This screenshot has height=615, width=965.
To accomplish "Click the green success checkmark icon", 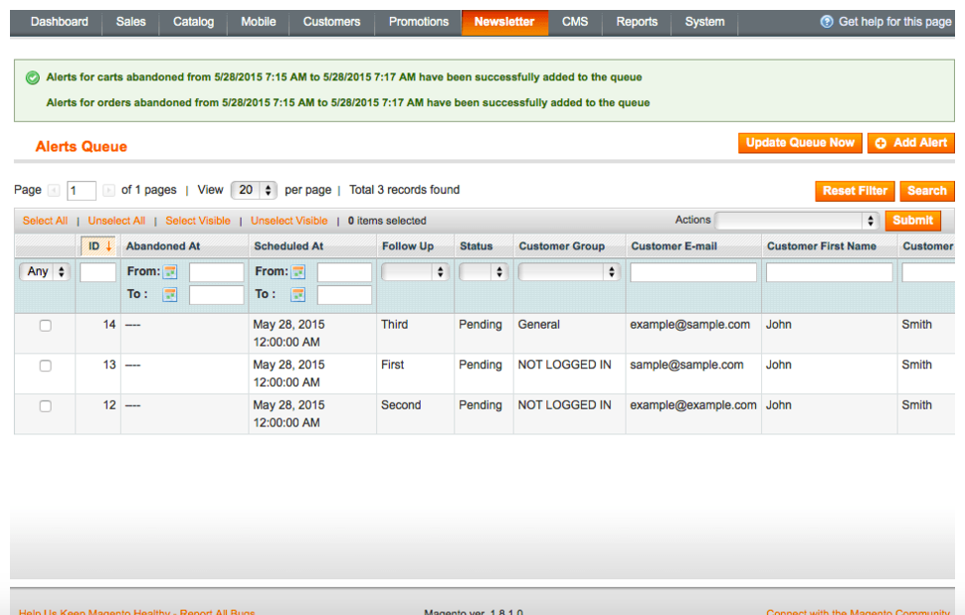I will tap(33, 77).
